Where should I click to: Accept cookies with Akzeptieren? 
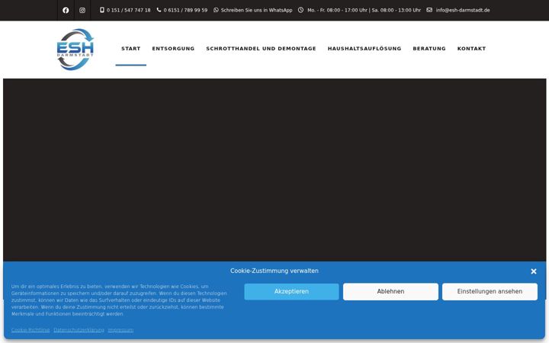tap(291, 291)
